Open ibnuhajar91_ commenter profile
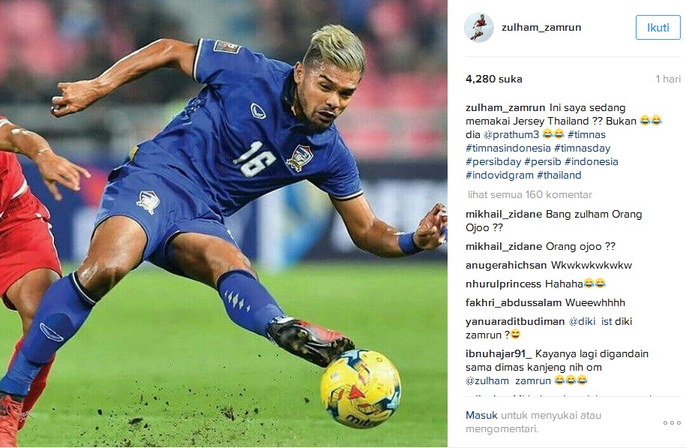The width and height of the screenshot is (686, 448). (499, 353)
